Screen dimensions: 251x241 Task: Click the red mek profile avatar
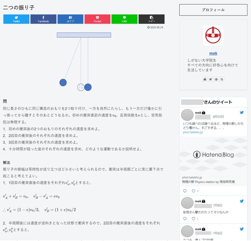pos(213,35)
